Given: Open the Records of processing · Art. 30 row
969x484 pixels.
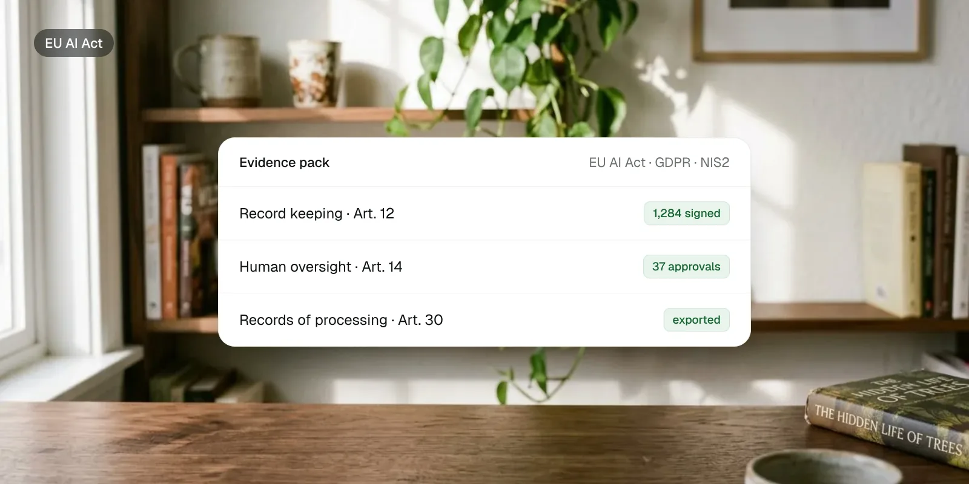Looking at the screenshot, I should 484,320.
